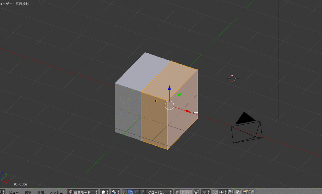Open the viewport shading dropdown
This screenshot has height=194, width=322.
tap(104, 192)
